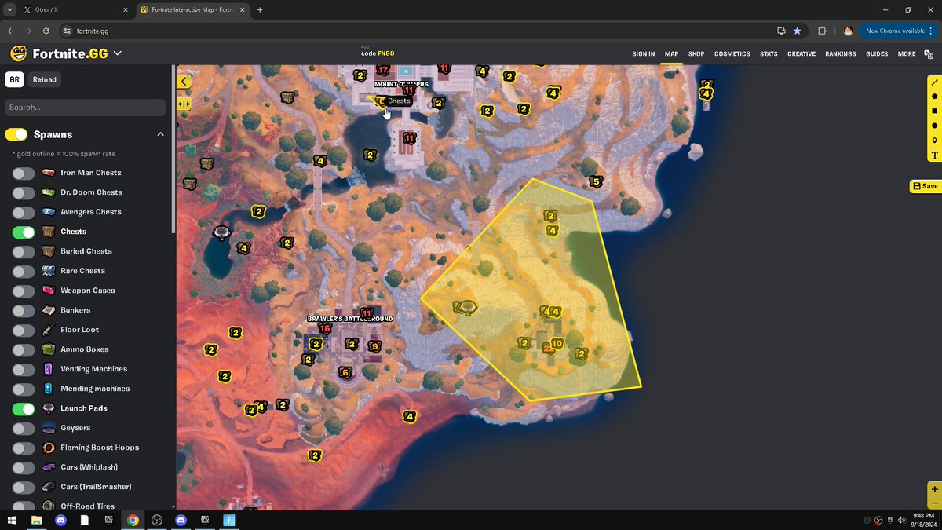Screen dimensions: 942x530
Task: Open the GUIDES navigation link
Action: [x=877, y=54]
